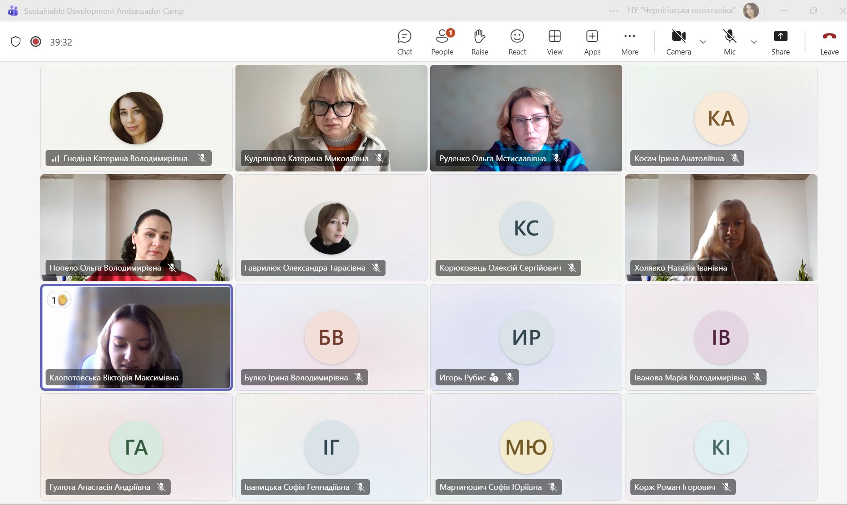Unmute the Mic
847x505 pixels.
click(x=729, y=42)
